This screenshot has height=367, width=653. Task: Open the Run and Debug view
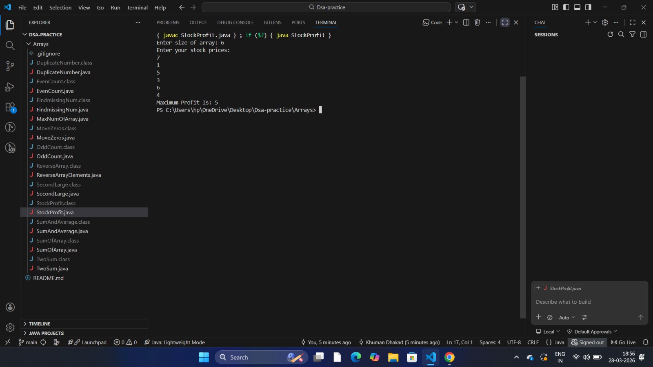click(10, 87)
